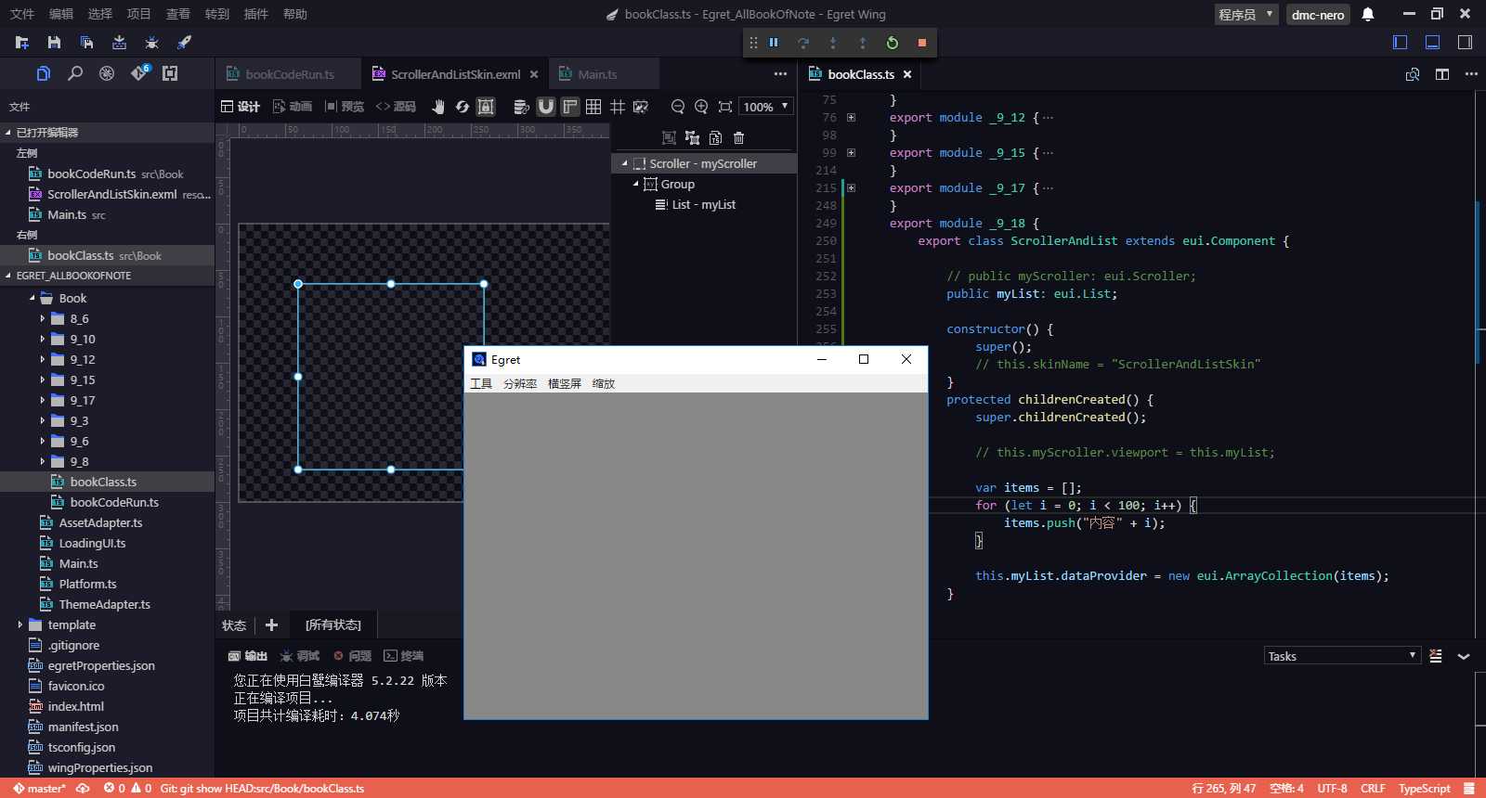Click the master* git branch indicator
The image size is (1486, 798).
[x=40, y=789]
